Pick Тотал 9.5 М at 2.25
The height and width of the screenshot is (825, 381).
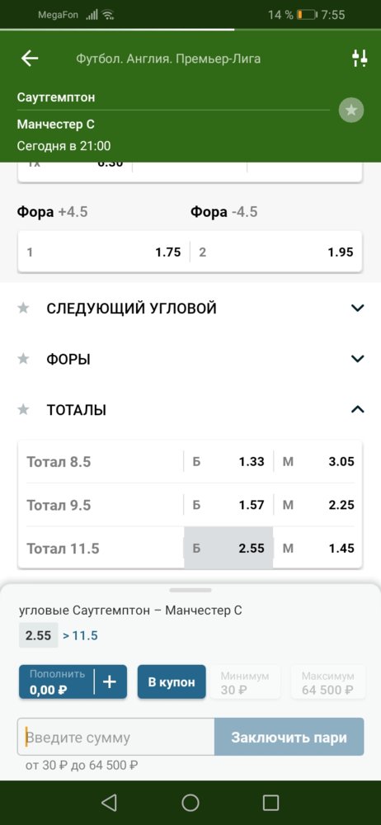click(318, 505)
